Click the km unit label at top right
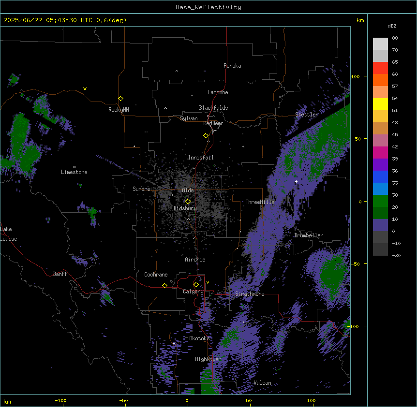 tap(360, 20)
